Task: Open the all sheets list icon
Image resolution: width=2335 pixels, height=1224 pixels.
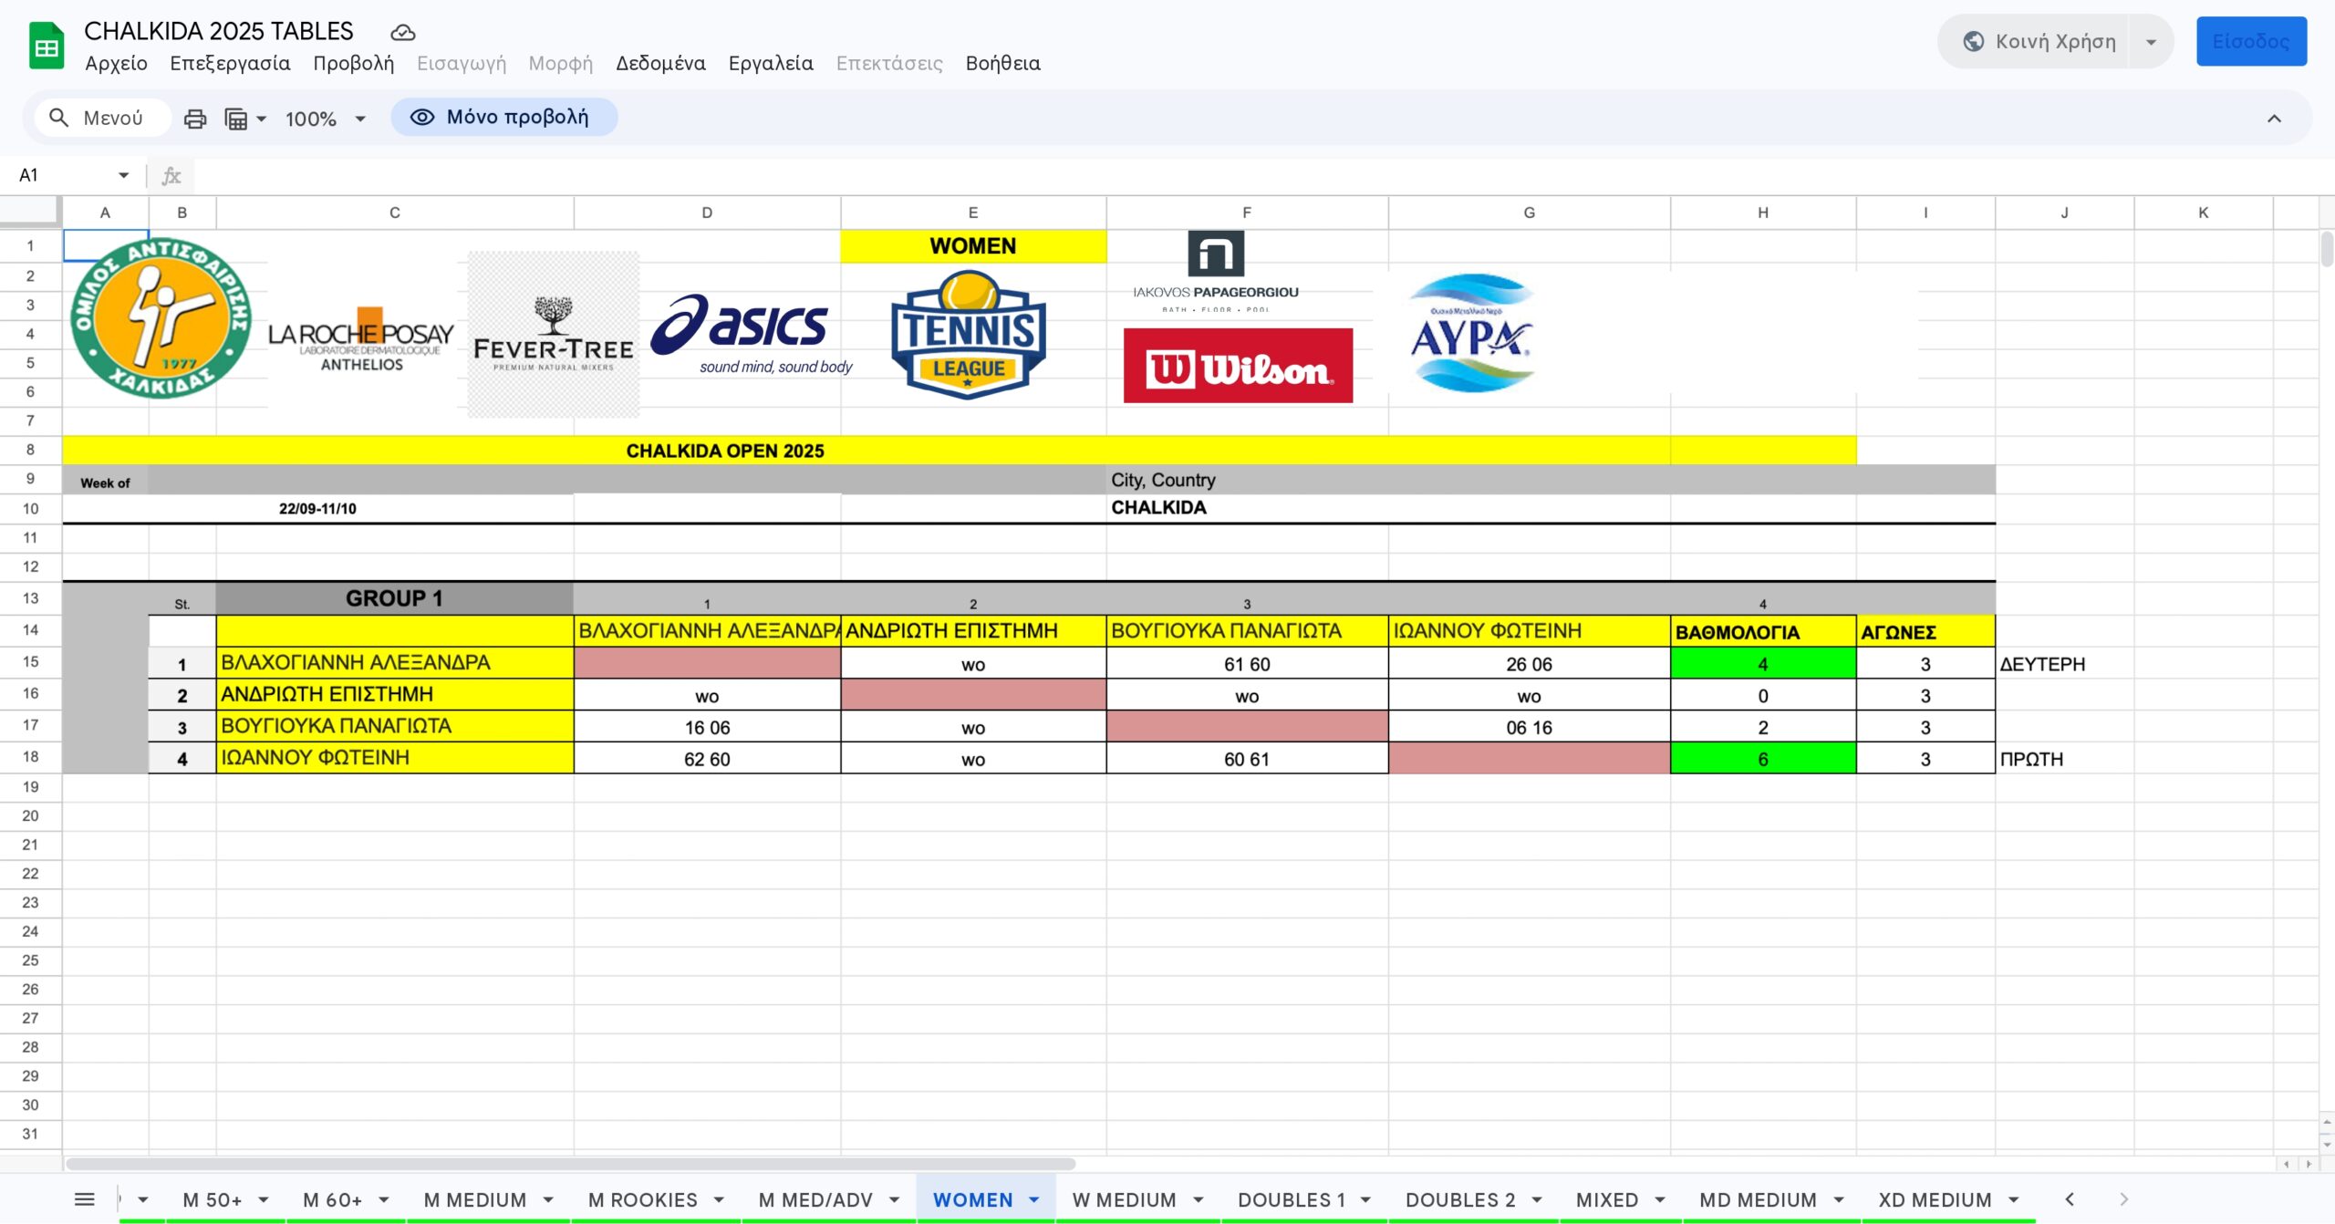Action: [x=84, y=1199]
